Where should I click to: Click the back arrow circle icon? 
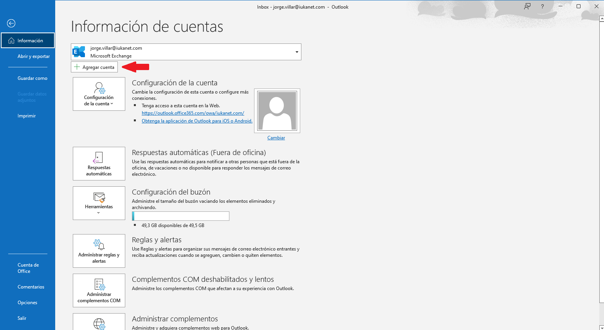point(11,23)
